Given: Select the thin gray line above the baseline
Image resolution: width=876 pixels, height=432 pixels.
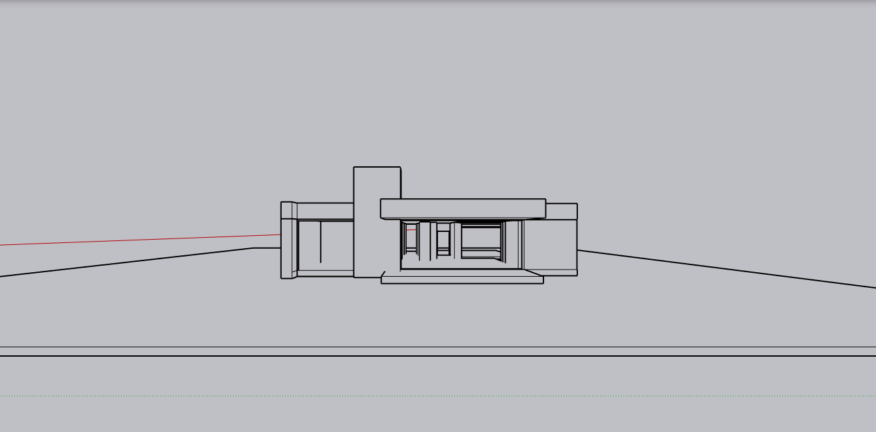Looking at the screenshot, I should (438, 347).
